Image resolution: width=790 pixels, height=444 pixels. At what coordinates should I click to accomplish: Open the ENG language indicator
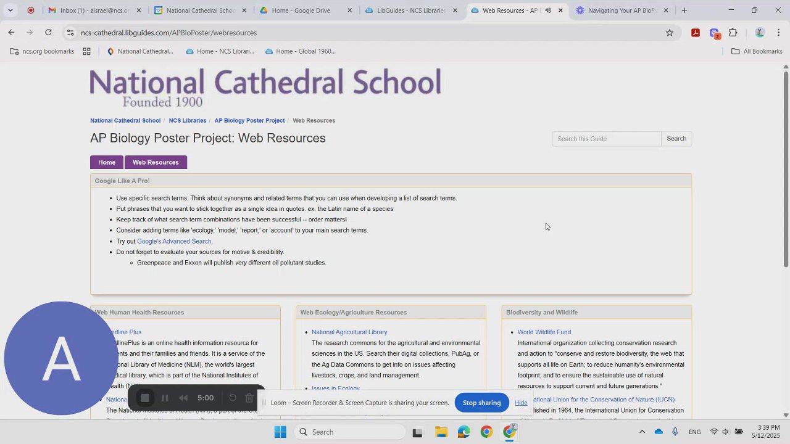pyautogui.click(x=694, y=432)
